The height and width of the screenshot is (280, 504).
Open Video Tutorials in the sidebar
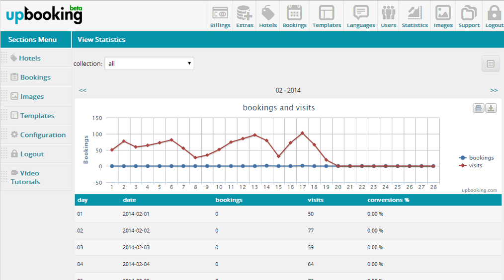(25, 177)
